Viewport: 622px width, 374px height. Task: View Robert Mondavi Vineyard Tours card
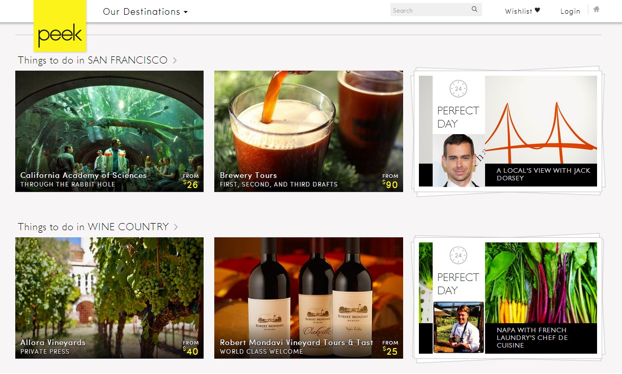[308, 298]
